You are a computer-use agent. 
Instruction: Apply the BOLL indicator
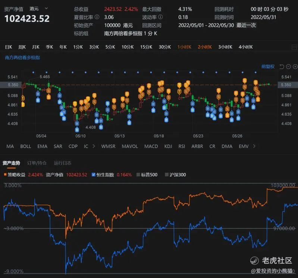tap(25, 146)
